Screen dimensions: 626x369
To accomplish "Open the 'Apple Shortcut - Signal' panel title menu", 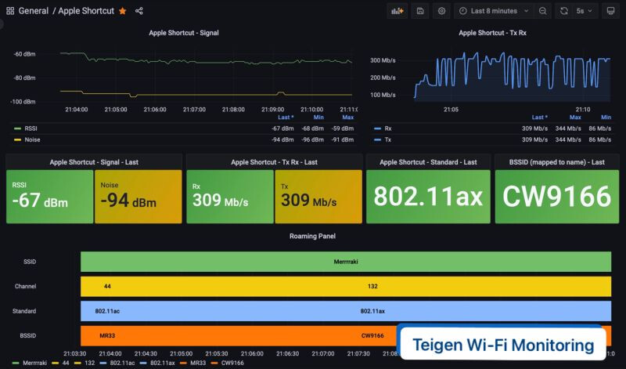I will (184, 33).
